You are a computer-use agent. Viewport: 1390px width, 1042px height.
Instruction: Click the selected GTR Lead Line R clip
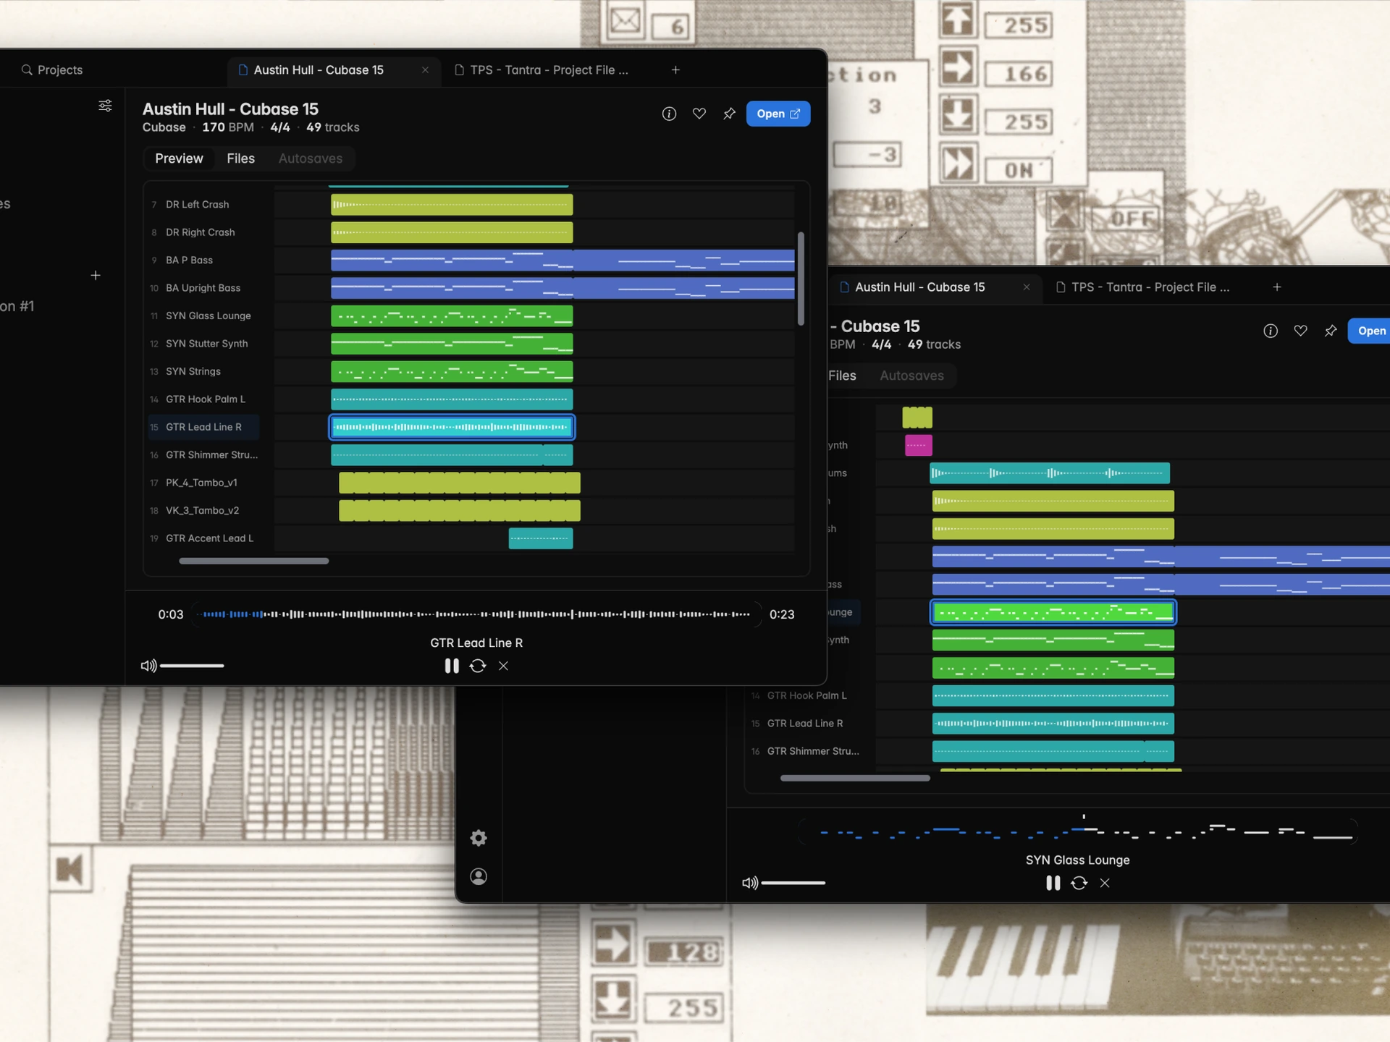(x=452, y=427)
